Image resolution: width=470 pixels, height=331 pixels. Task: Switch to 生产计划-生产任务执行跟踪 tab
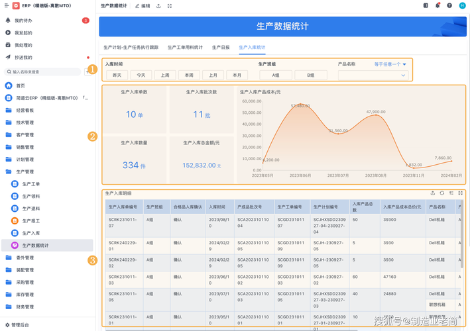point(131,47)
